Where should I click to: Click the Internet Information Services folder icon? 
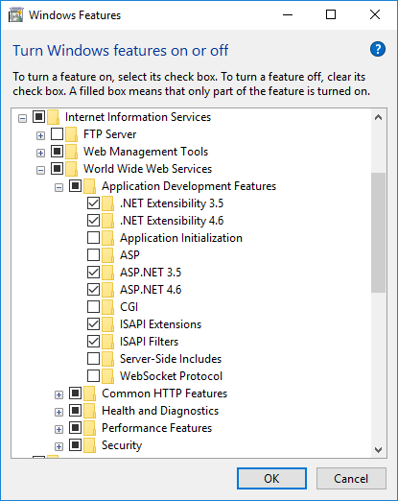click(54, 117)
